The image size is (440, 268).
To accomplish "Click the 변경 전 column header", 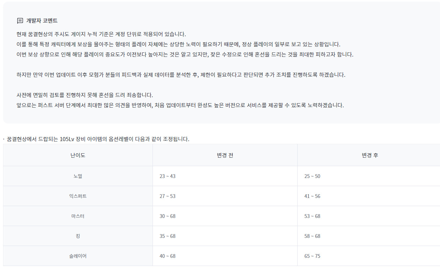I will (225, 155).
